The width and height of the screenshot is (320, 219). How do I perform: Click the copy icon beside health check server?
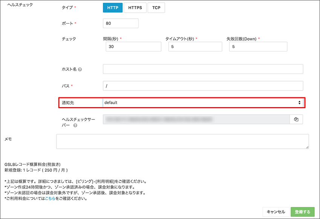296,119
